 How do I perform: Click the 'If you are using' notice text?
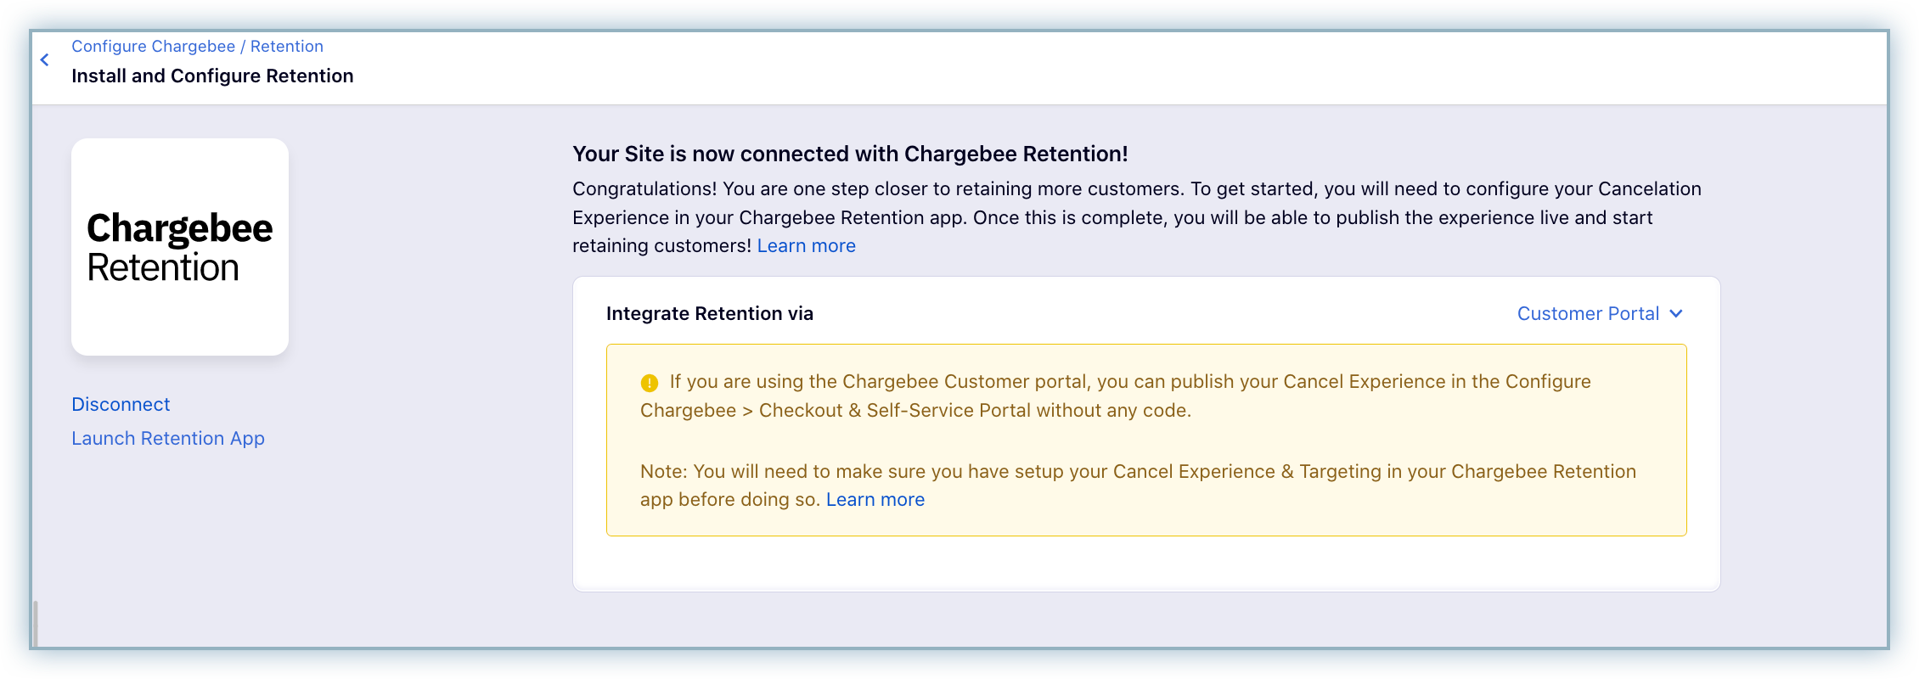point(1116,396)
